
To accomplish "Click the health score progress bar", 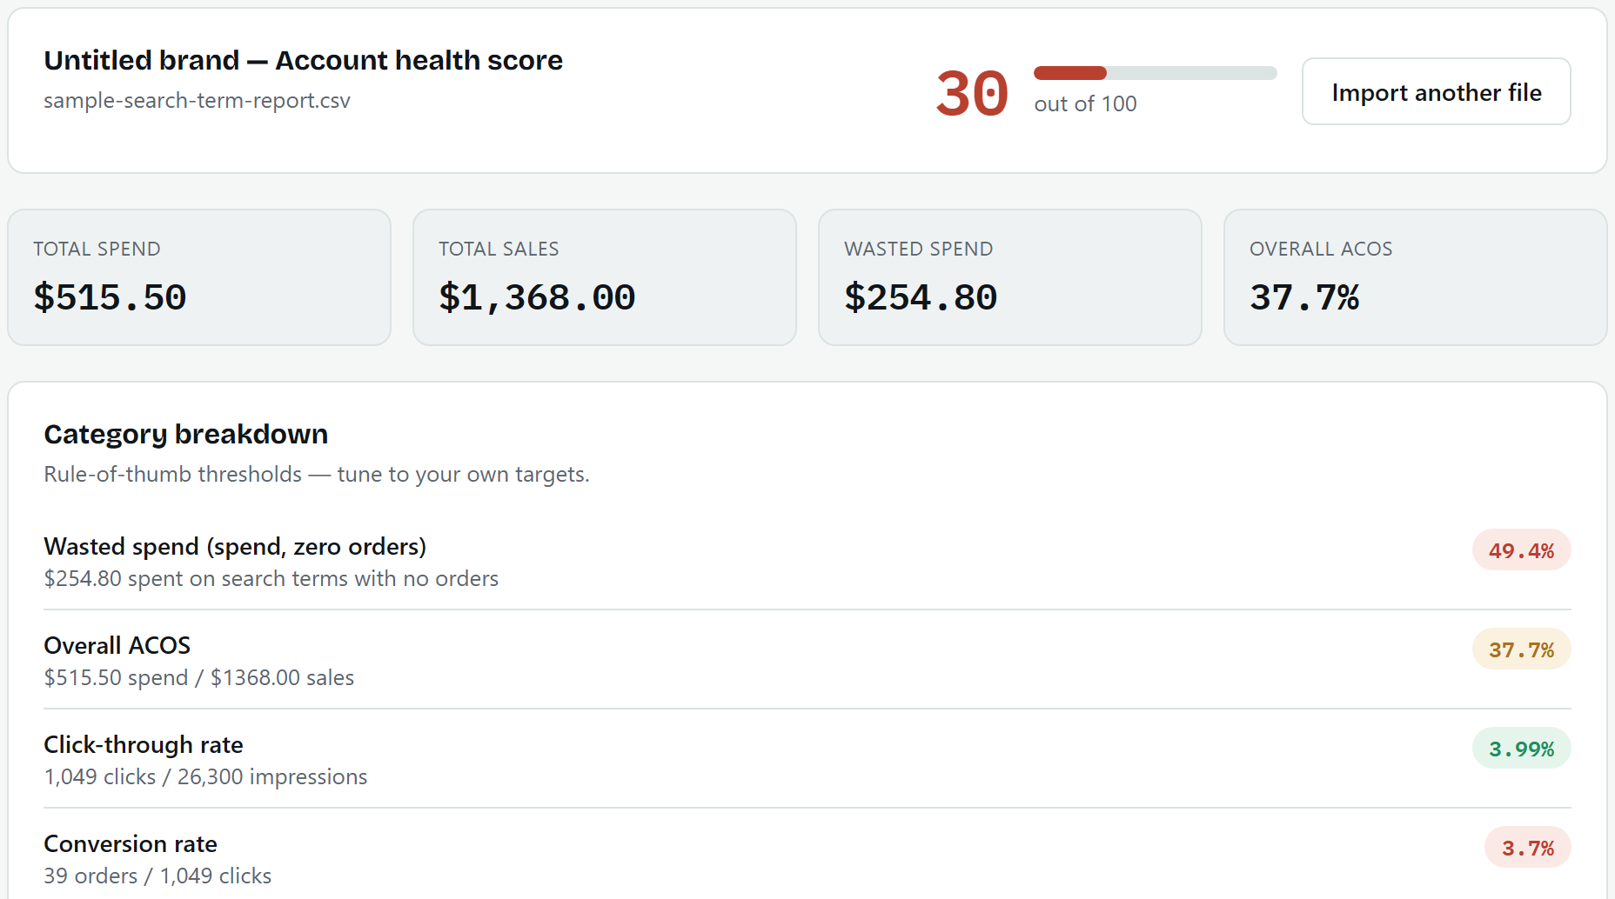I will click(x=1155, y=73).
